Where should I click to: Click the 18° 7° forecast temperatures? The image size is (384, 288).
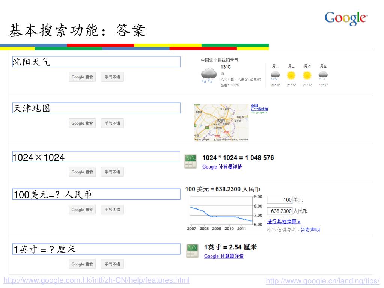pos(323,85)
